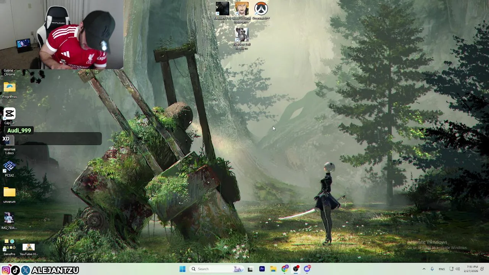Select the Resident Evil Requiem shortcut
489x275 pixels.
(241, 38)
